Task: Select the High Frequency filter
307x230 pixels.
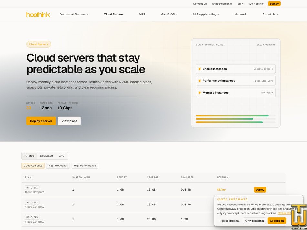Action: 58,166
